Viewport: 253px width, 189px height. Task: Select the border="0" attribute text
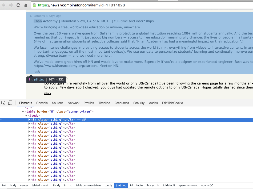[x=46, y=112]
